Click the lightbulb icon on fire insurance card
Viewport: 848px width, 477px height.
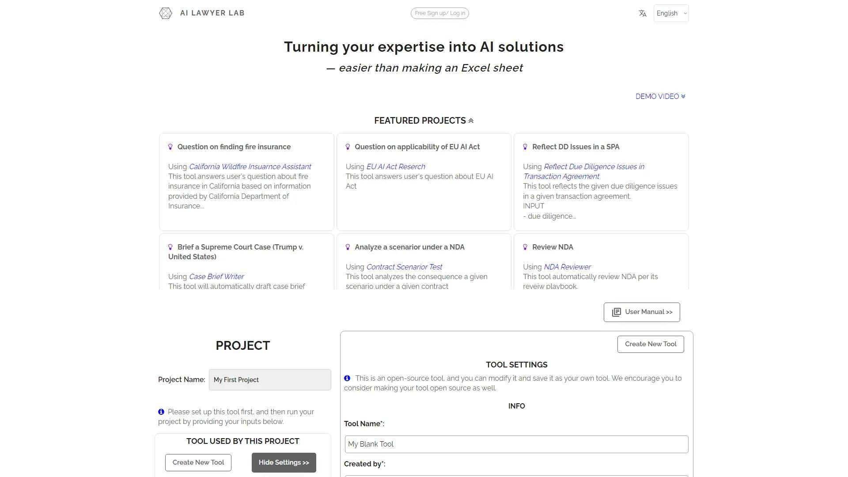pyautogui.click(x=170, y=146)
